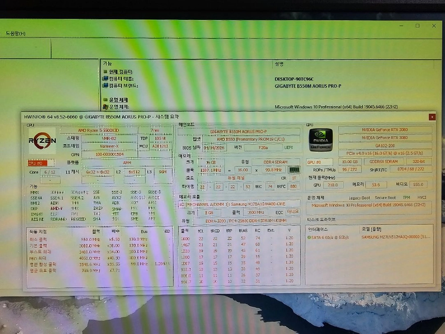
Task: Open the CPU #0 selector dropdown
Action: pyautogui.click(x=41, y=163)
